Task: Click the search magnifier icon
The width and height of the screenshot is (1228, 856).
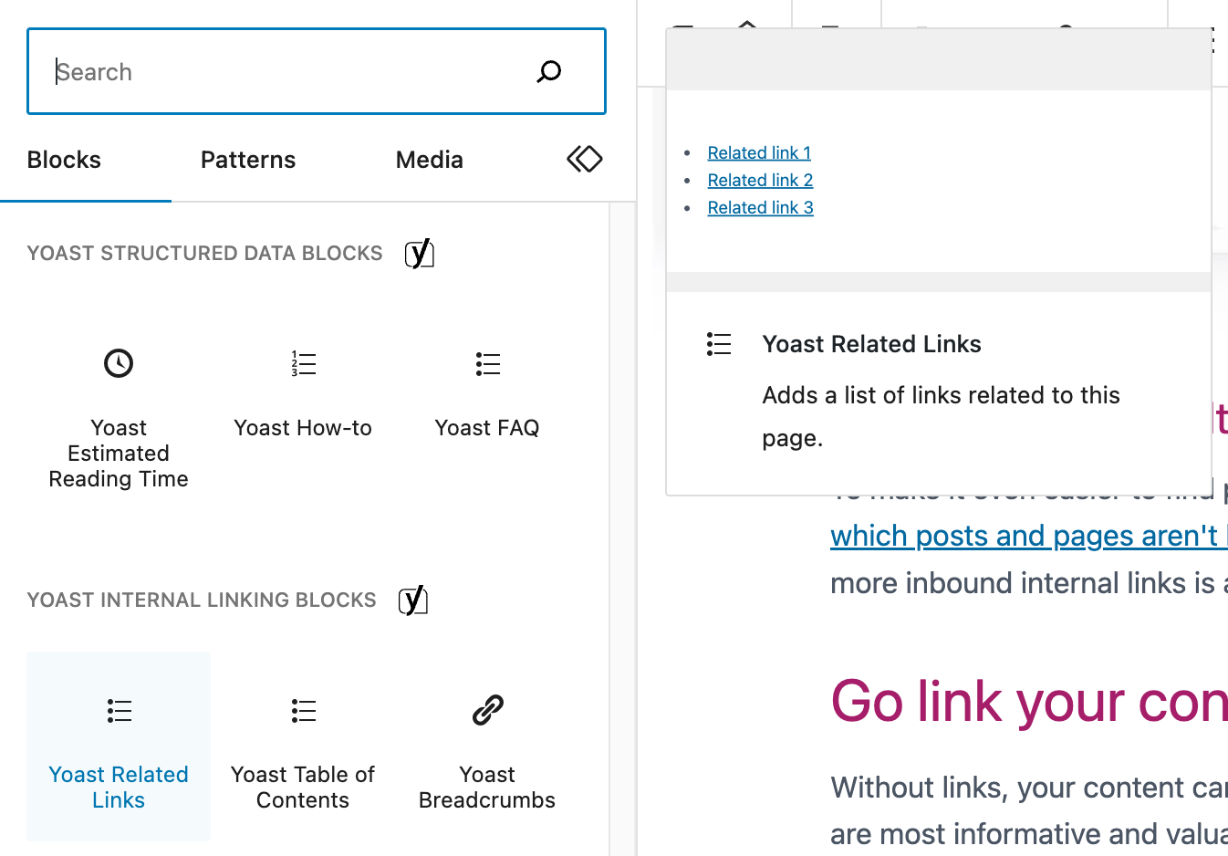Action: click(x=548, y=71)
